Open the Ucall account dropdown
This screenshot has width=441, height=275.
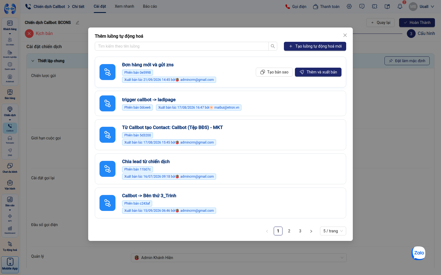[x=422, y=6]
